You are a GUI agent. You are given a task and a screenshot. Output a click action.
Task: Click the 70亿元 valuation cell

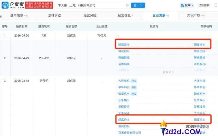[102, 36]
